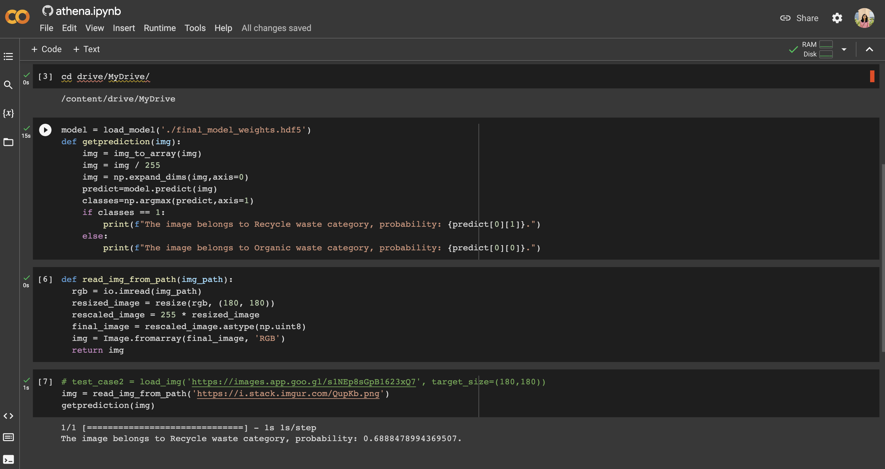Click the Colab logo
The height and width of the screenshot is (469, 885).
pyautogui.click(x=17, y=17)
